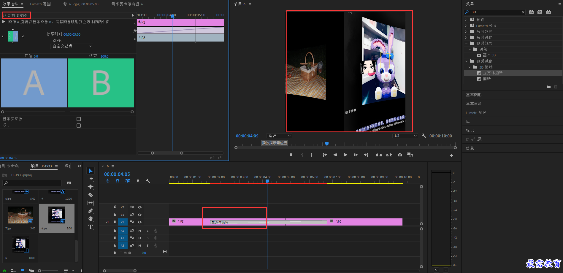Open the 基本图形 panel
The image size is (563, 273).
pos(474,95)
